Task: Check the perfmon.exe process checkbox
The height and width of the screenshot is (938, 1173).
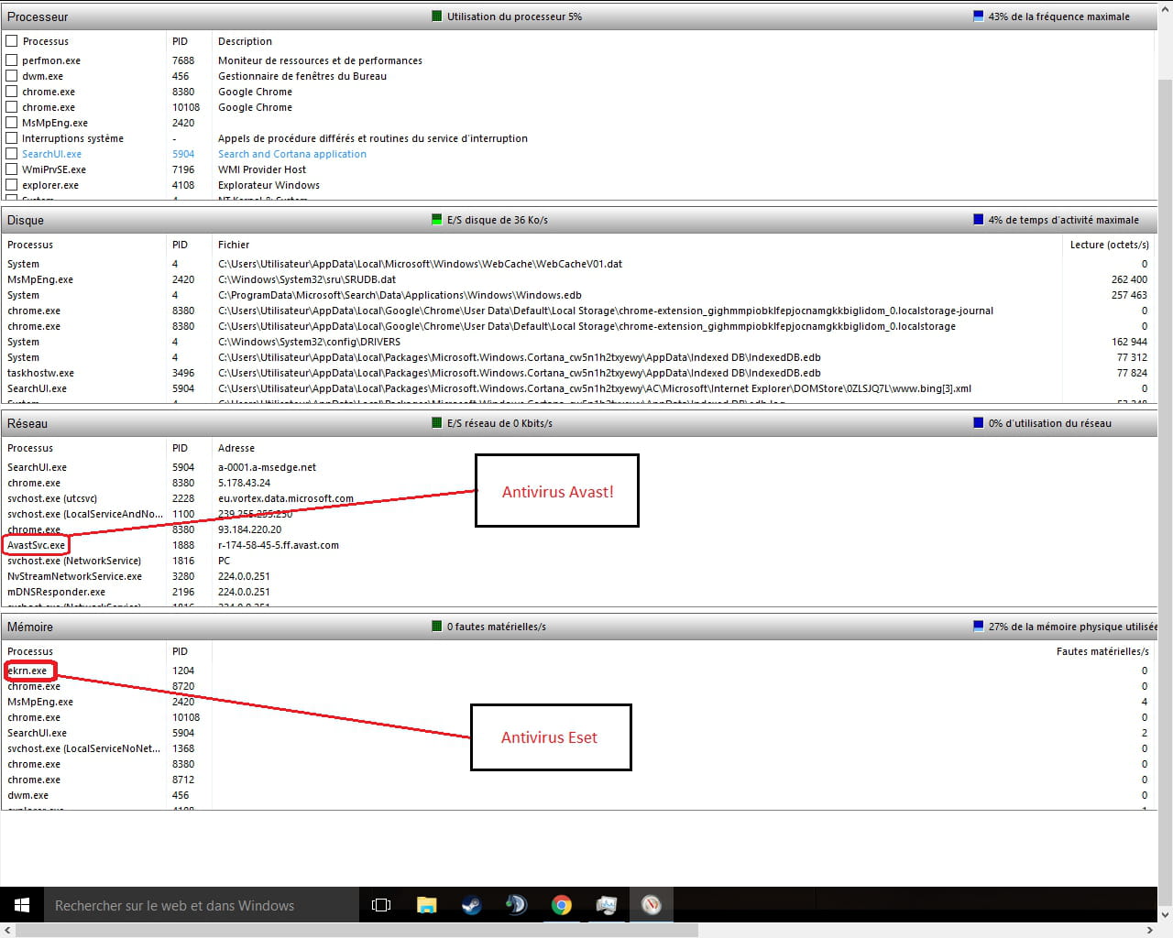Action: click(12, 60)
